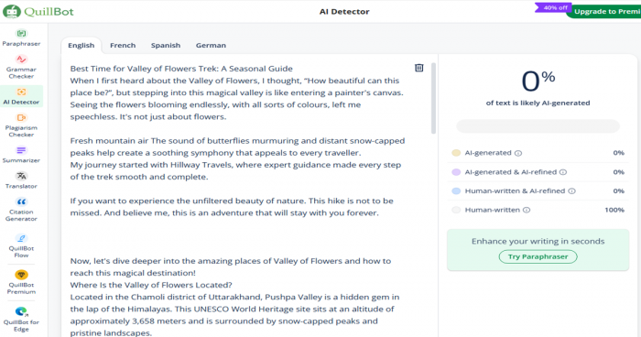
Task: Select the AI Detector sidebar icon
Action: tap(21, 92)
